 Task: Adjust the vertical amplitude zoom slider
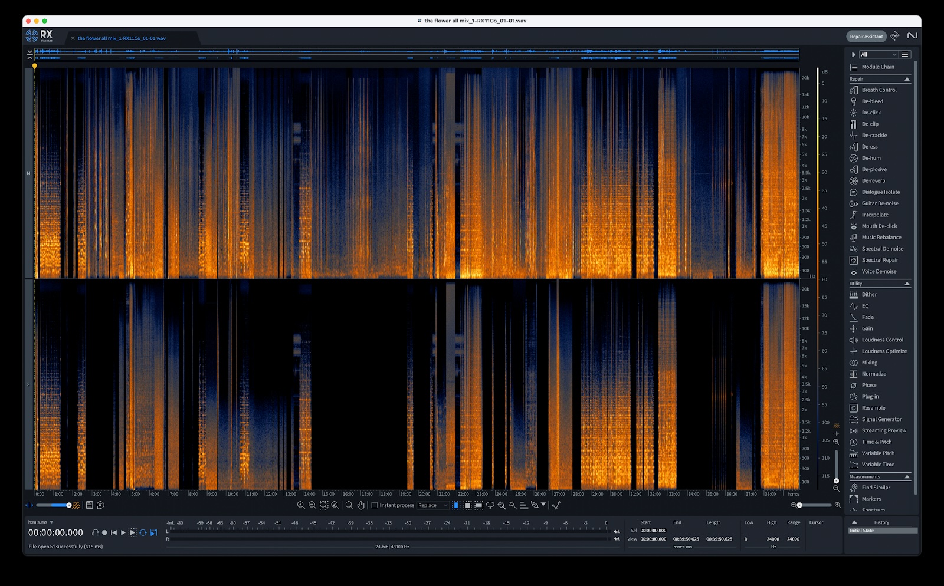point(836,466)
